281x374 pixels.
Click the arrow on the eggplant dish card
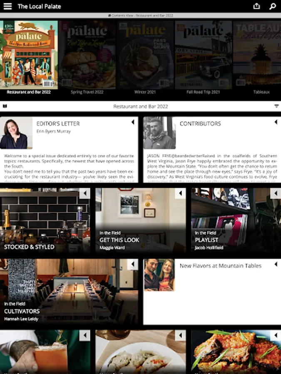pos(276,335)
